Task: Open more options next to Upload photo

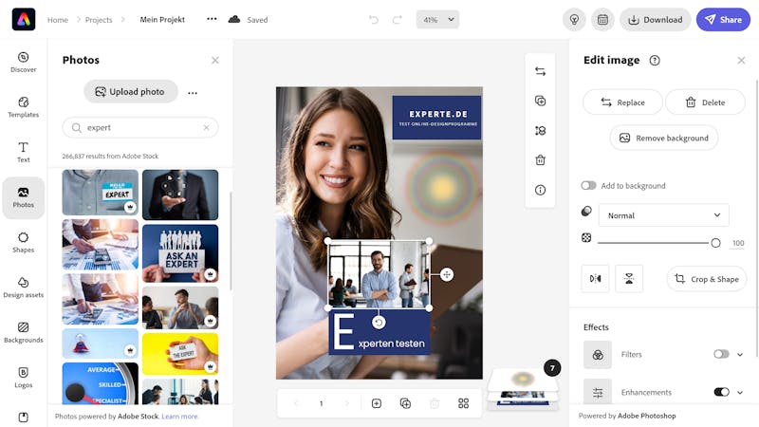Action: tap(193, 92)
